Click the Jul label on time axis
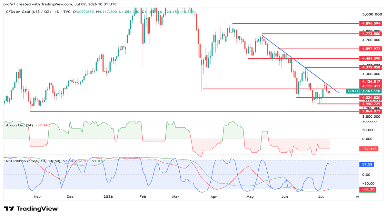This screenshot has width=387, height=217. [321, 196]
